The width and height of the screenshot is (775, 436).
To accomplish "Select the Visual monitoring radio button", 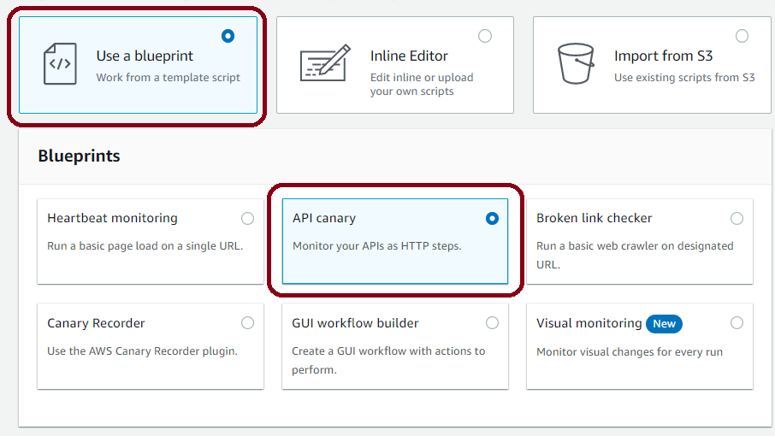I will (737, 323).
